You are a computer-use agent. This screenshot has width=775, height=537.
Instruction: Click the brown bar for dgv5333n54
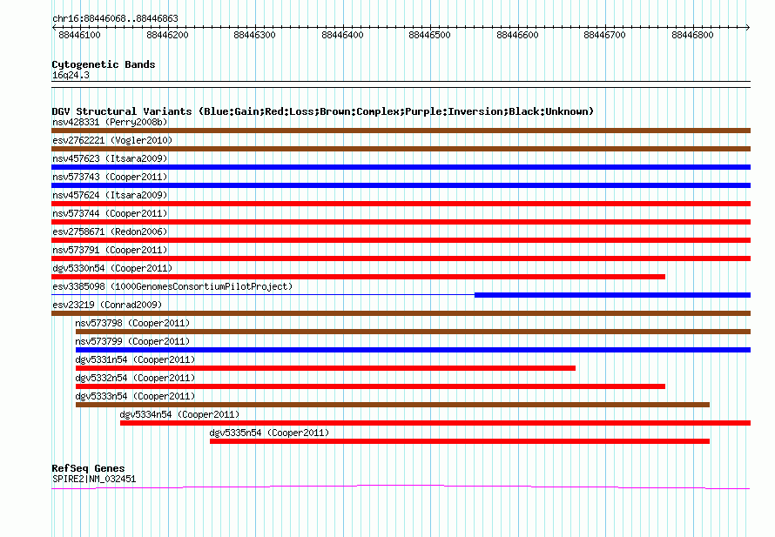point(393,405)
